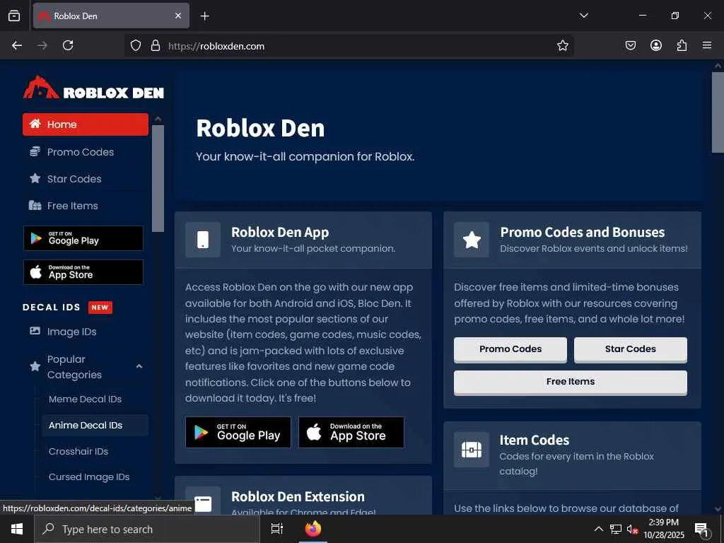Click the sidebar scroll up arrow

(158, 119)
